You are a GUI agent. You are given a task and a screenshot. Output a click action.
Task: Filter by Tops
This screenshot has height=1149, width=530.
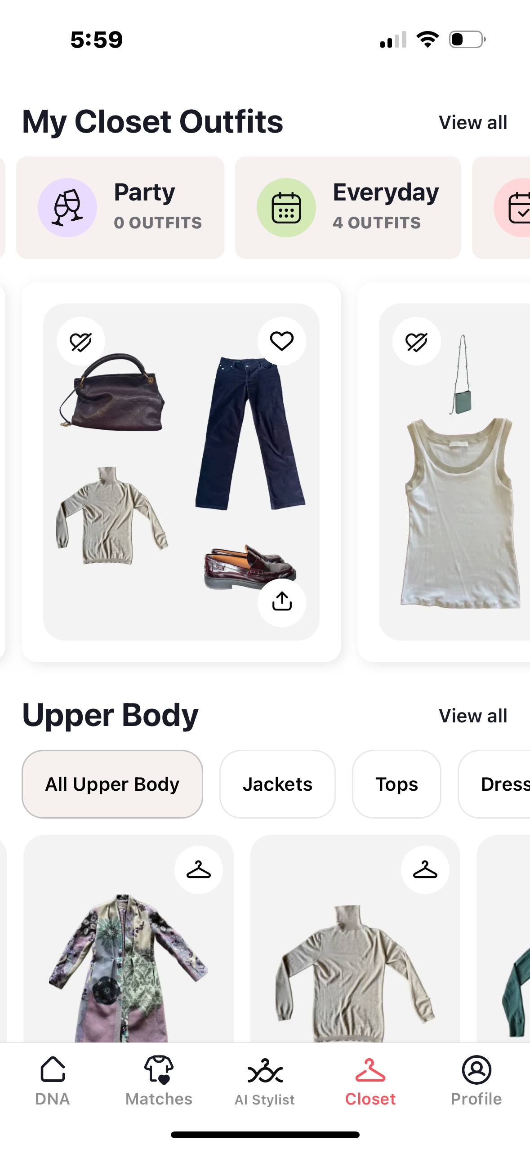pos(396,784)
